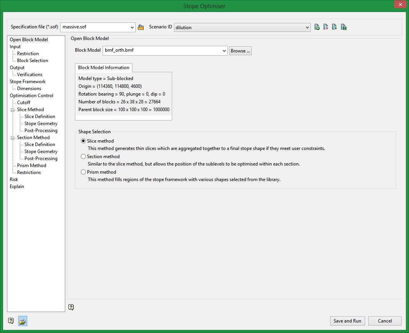Switch to the Block Model Information tab
The width and height of the screenshot is (409, 333).
pyautogui.click(x=104, y=68)
